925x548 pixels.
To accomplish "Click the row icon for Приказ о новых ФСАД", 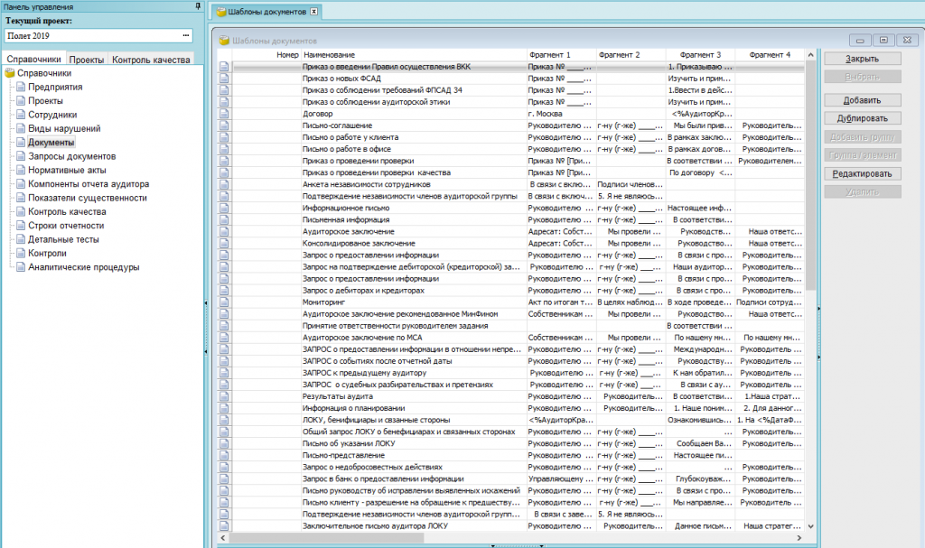I will 224,79.
